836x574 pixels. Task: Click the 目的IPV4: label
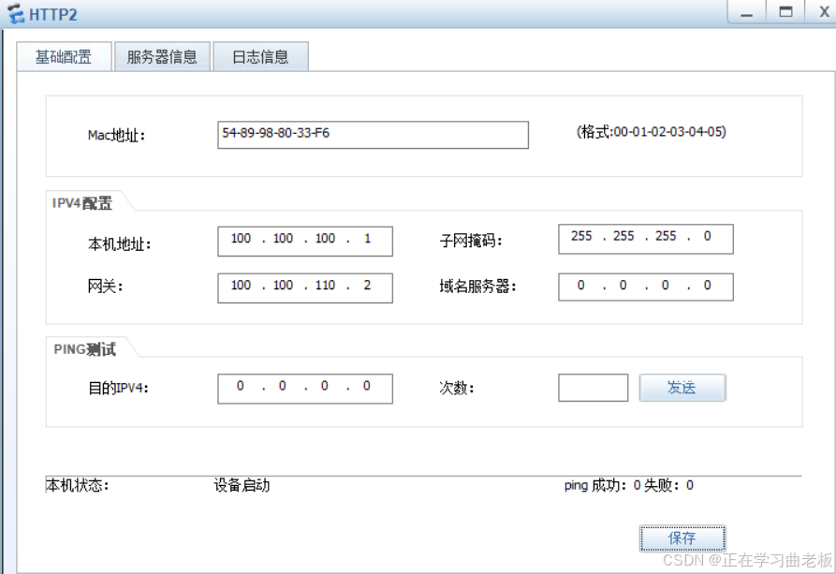click(118, 388)
